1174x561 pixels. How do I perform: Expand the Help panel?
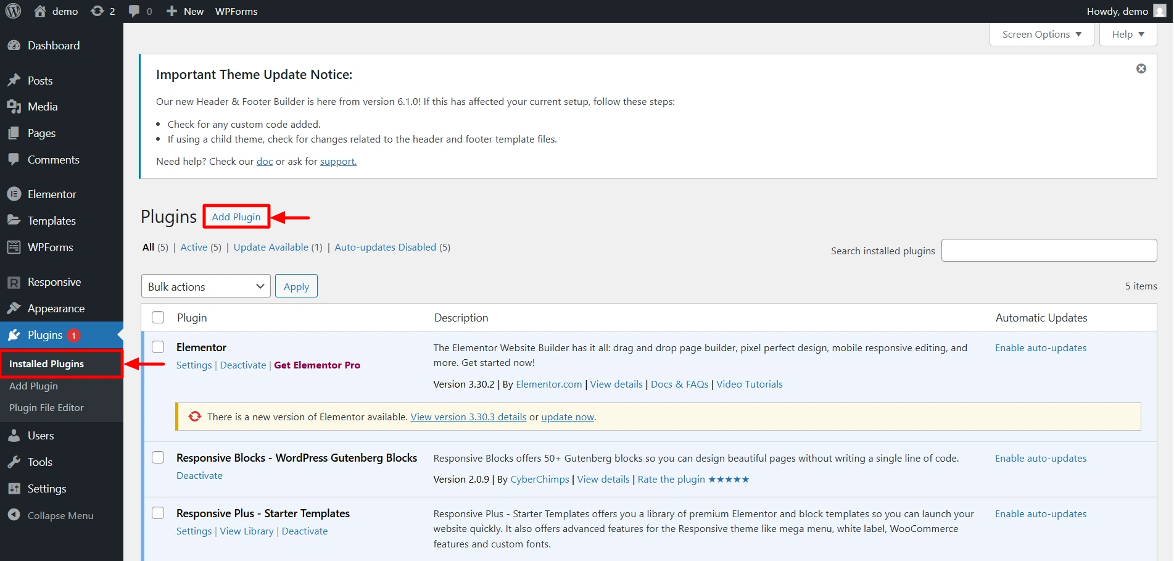1128,35
